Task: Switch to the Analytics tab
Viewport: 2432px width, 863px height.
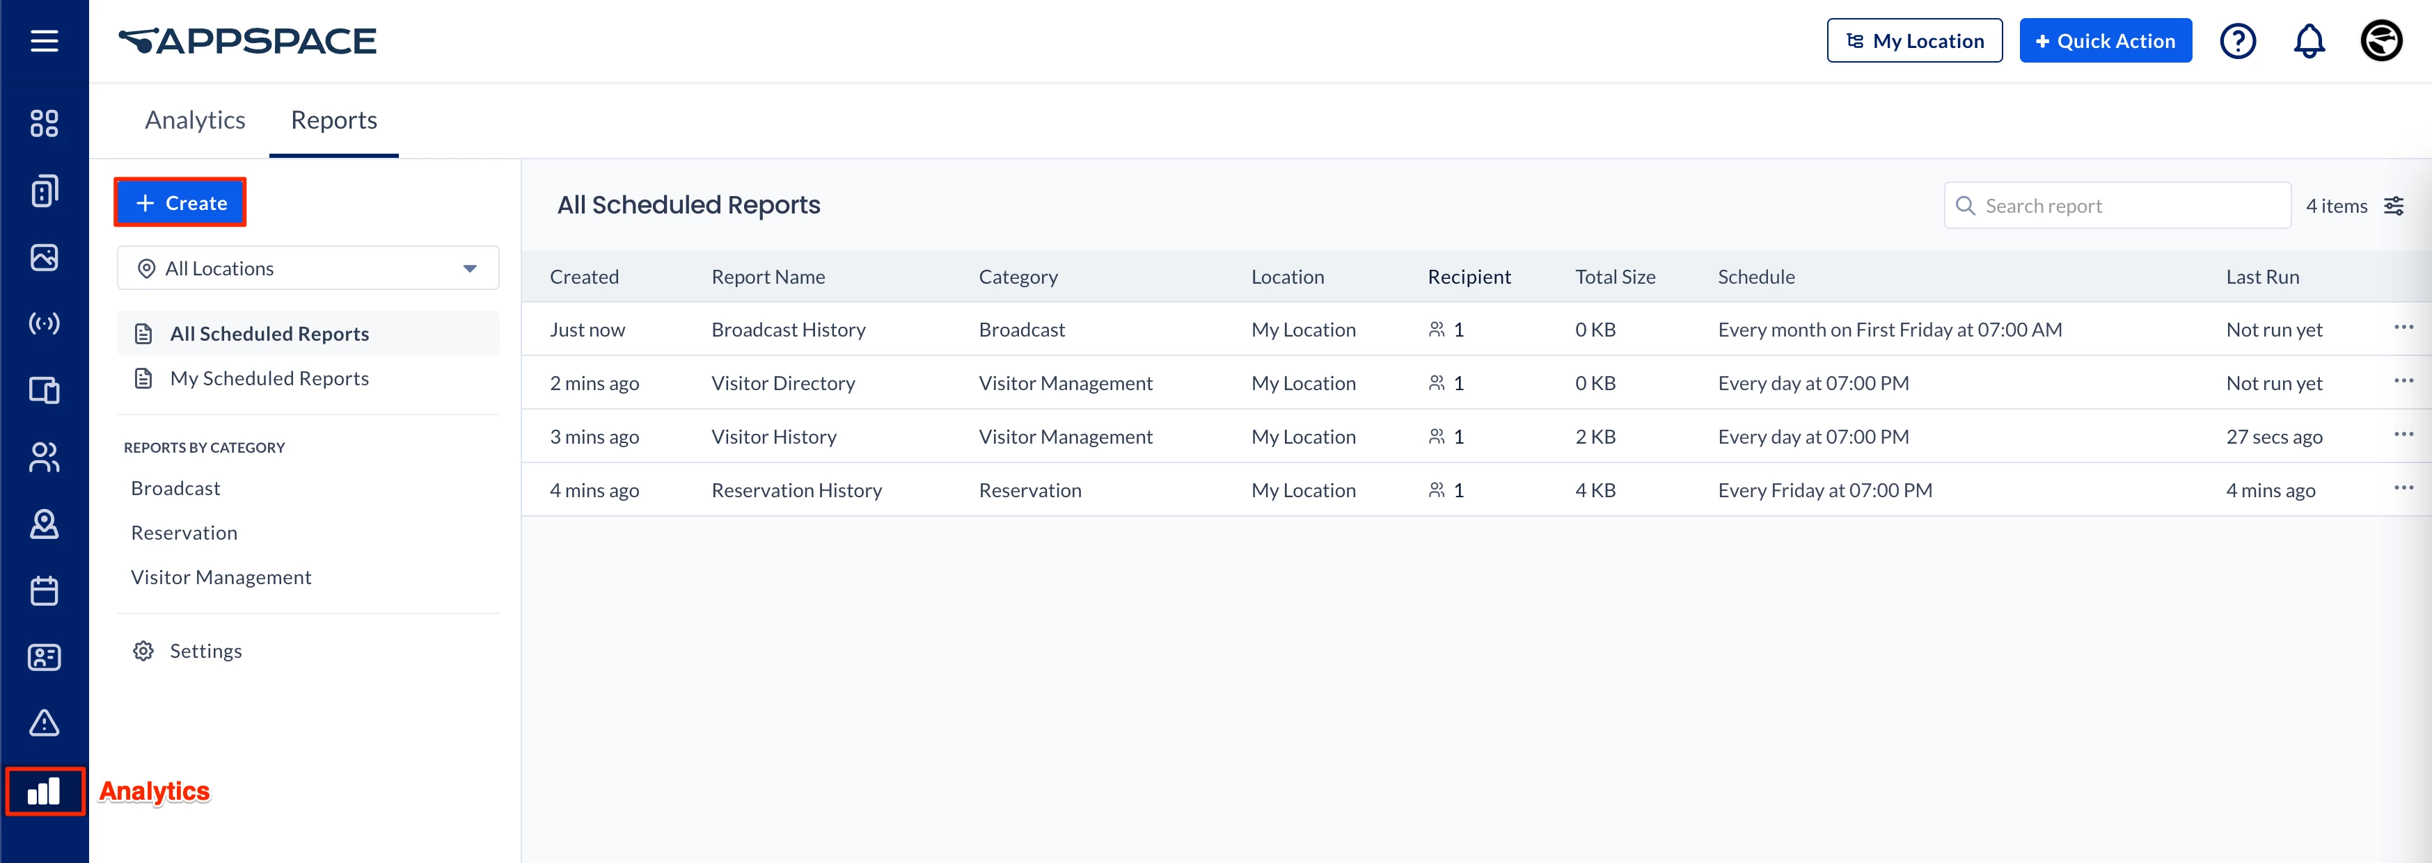Action: click(x=194, y=120)
